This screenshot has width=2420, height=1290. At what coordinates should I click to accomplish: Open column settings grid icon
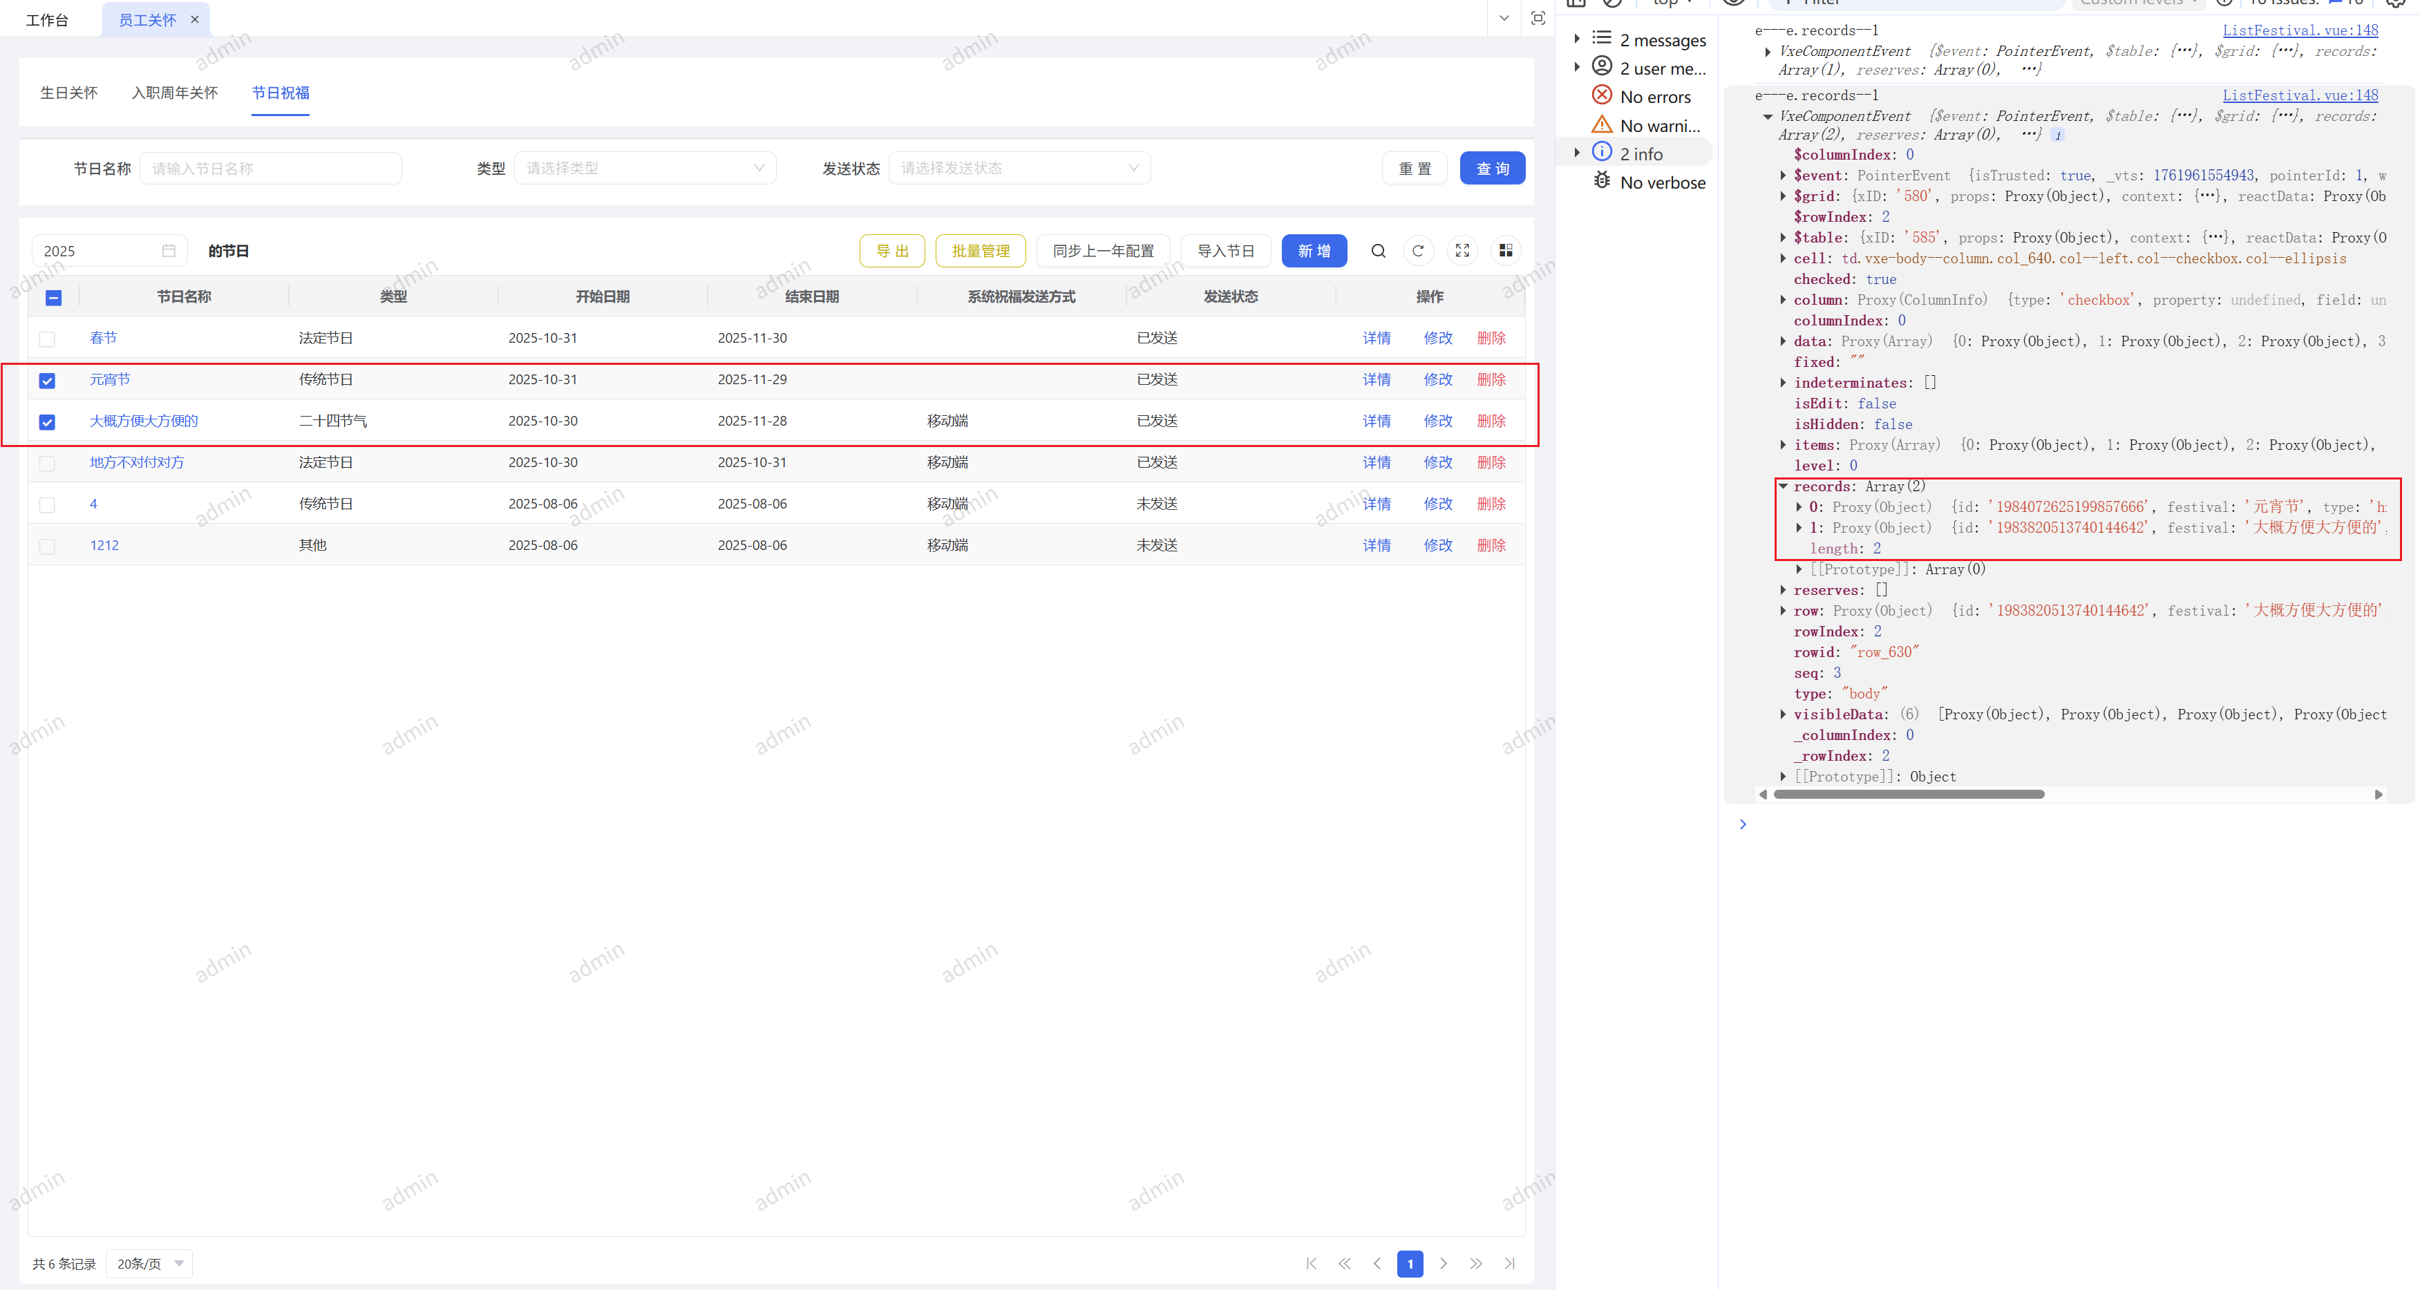[x=1506, y=251]
